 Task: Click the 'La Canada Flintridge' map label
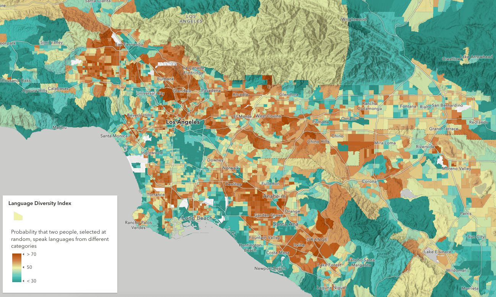[194, 70]
